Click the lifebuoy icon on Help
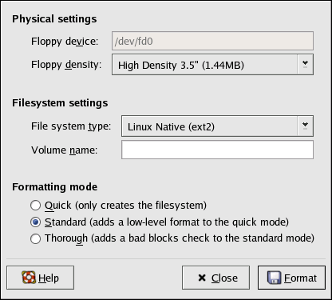This screenshot has height=300, width=332. pos(29,278)
